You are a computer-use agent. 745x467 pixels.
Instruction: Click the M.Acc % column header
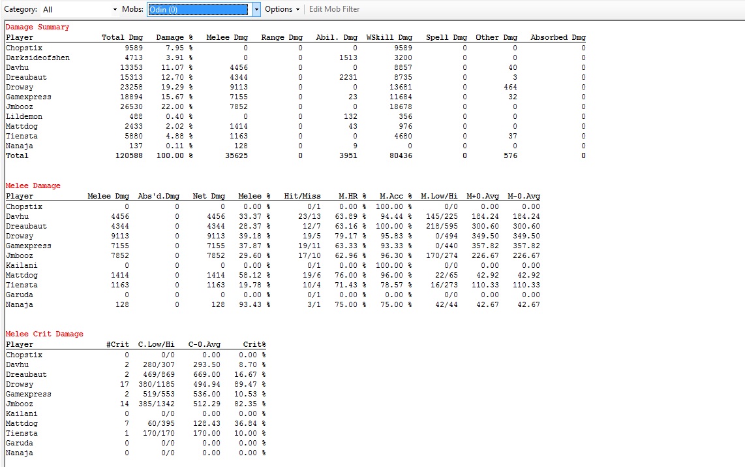tap(396, 197)
